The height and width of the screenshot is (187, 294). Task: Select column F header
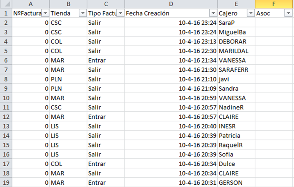pyautogui.click(x=274, y=4)
